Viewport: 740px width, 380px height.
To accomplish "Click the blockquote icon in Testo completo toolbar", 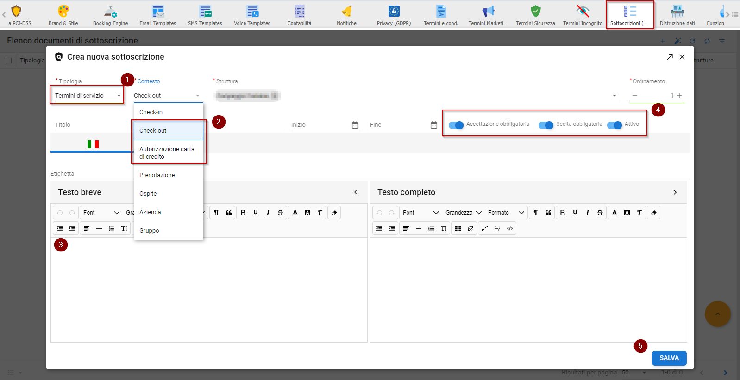I will coord(548,213).
